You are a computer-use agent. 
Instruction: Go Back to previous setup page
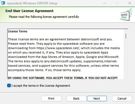tap(76, 99)
